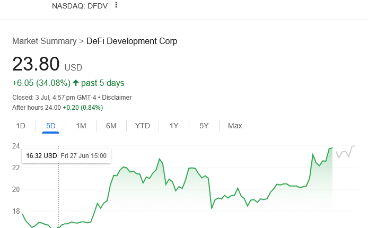Show the Max time range
The height and width of the screenshot is (228, 368).
coord(235,126)
